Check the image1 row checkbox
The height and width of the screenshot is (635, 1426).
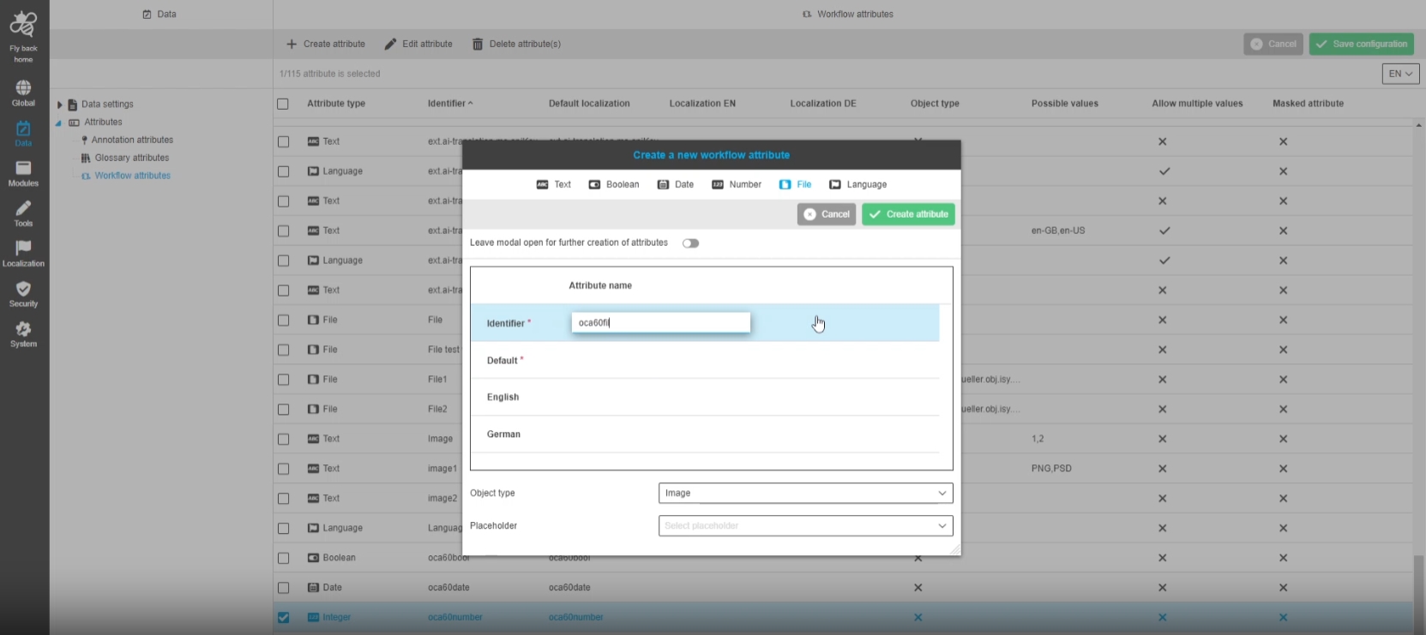(284, 469)
